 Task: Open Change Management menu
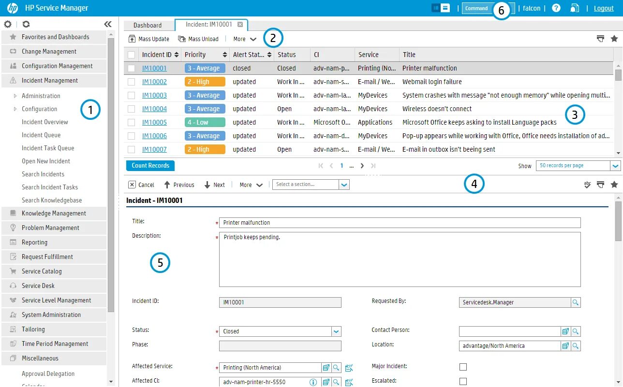(54, 52)
